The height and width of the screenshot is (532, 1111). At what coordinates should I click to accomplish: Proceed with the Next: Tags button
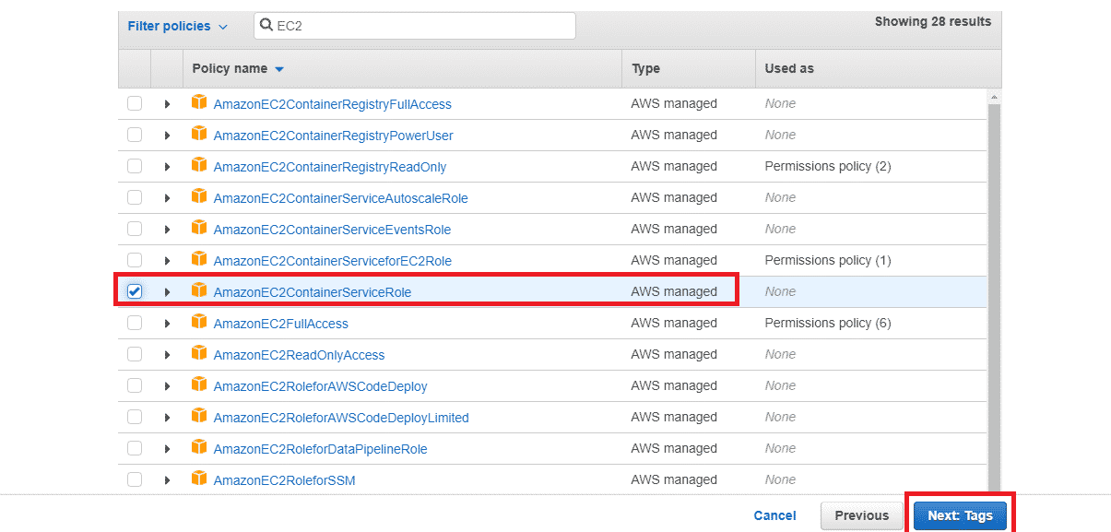point(960,515)
